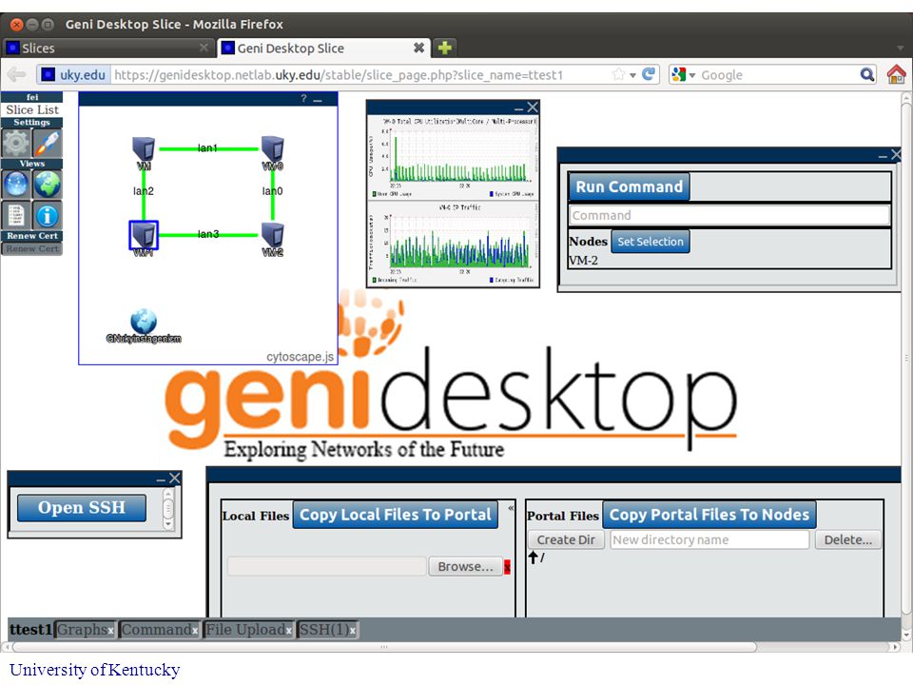Minimize the topology panel
This screenshot has width=913, height=685.
(318, 100)
